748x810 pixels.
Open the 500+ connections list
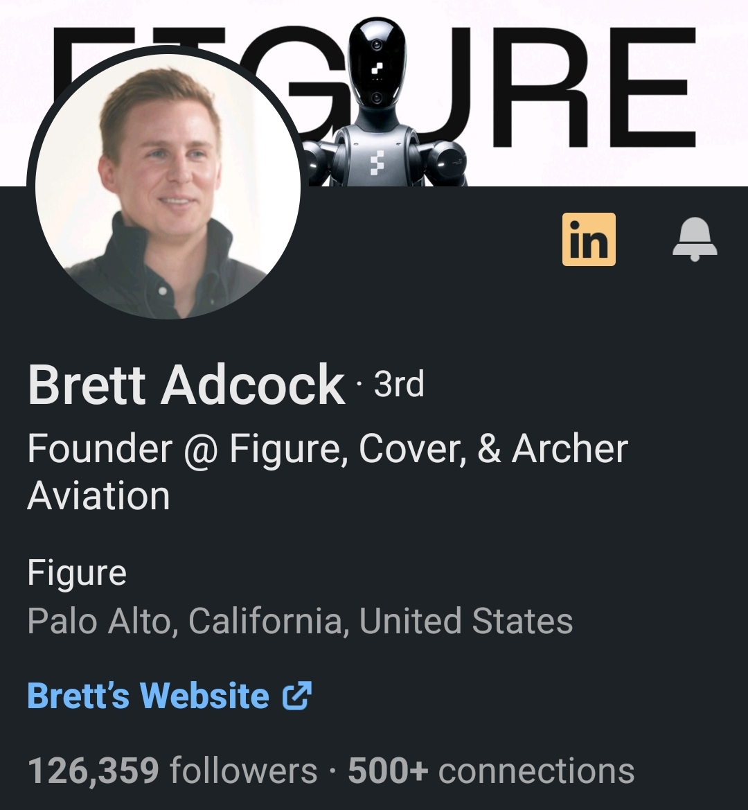point(491,771)
